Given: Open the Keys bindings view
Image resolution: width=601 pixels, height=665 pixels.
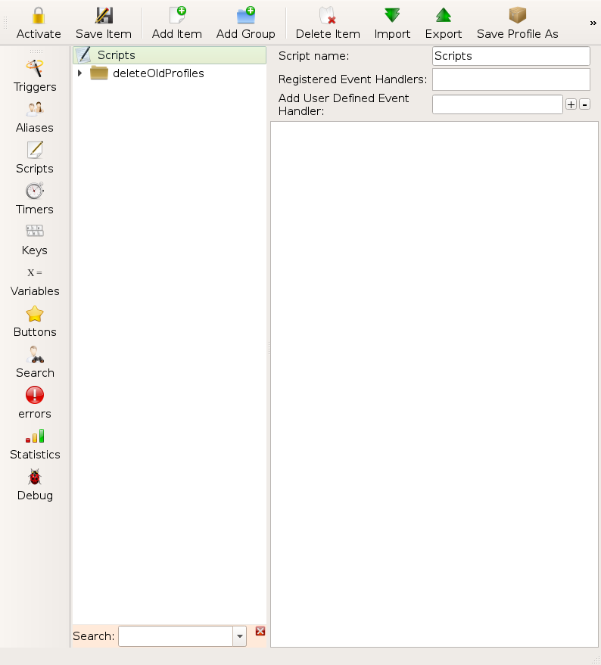Looking at the screenshot, I should (x=35, y=240).
